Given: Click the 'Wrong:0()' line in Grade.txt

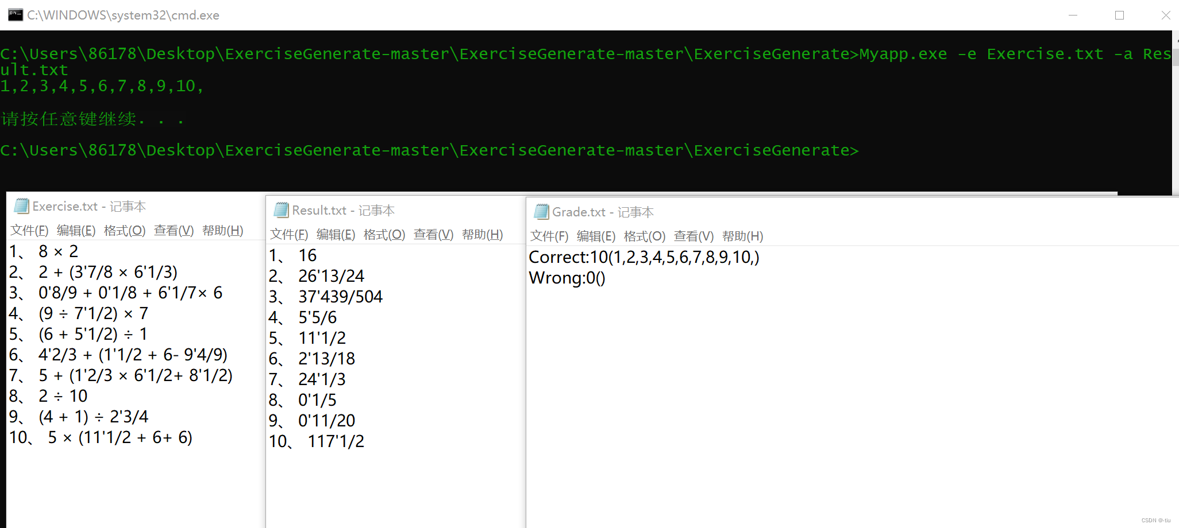Looking at the screenshot, I should [567, 278].
